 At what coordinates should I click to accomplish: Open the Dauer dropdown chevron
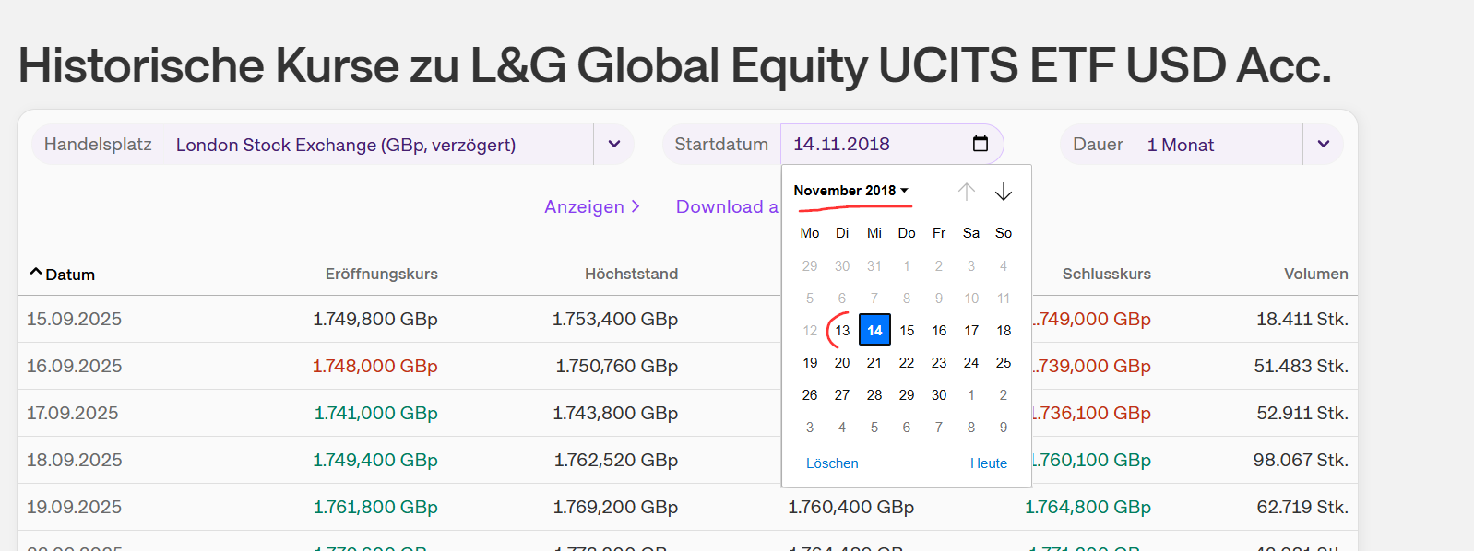tap(1324, 145)
